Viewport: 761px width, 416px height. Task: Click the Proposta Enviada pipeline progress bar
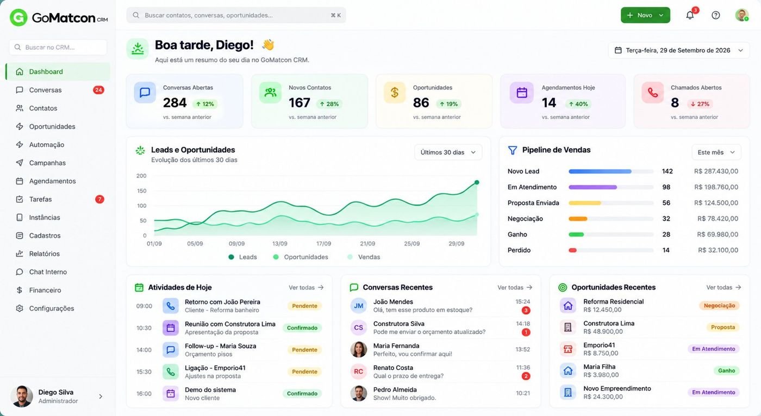[x=611, y=203]
